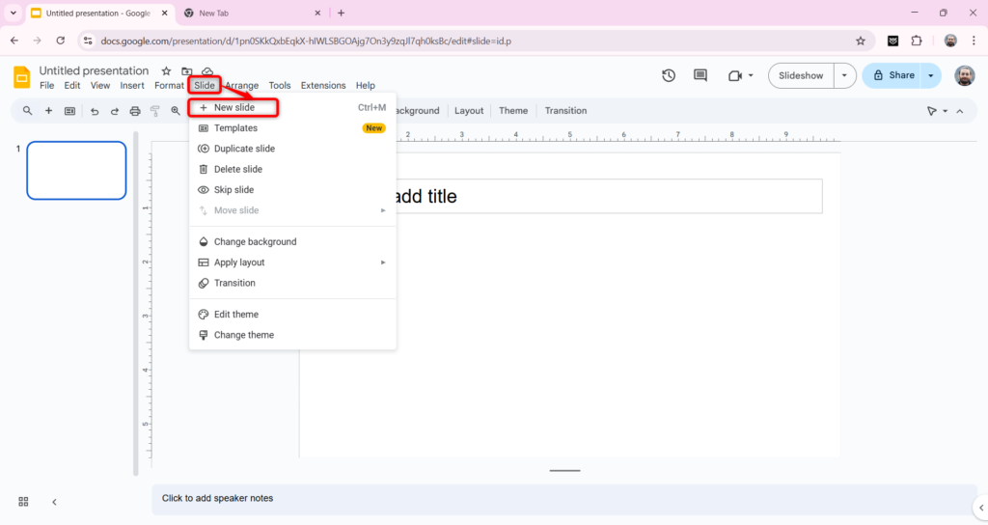Viewport: 988px width, 525px height.
Task: Select Change background menu option
Action: point(255,242)
